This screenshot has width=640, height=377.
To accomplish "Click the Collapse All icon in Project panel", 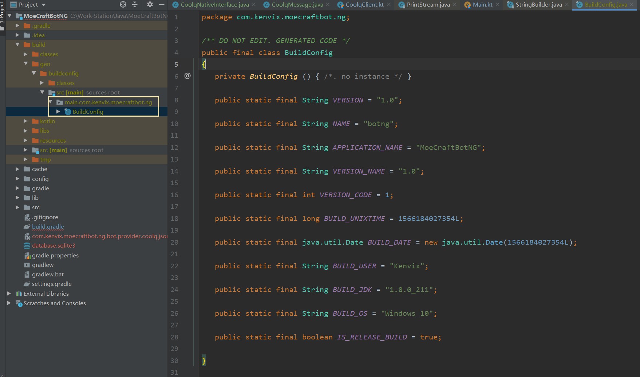I will 135,4.
